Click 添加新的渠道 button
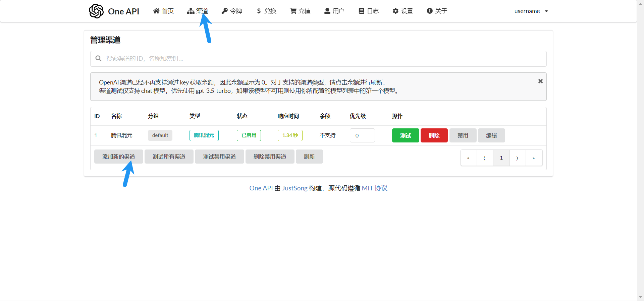Viewport: 644px width, 301px height. point(118,157)
